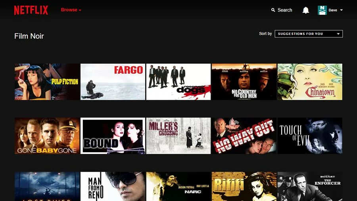Click the Film Noir heading
357x201 pixels.
(x=29, y=36)
